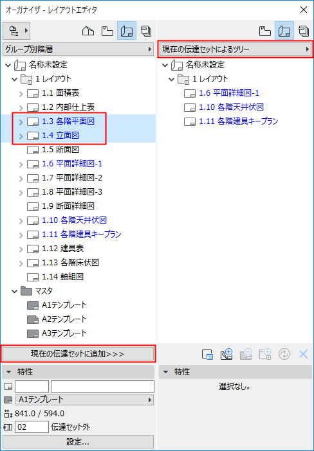The height and width of the screenshot is (451, 314).
Task: Collapse left 特性 properties section
Action: point(8,372)
